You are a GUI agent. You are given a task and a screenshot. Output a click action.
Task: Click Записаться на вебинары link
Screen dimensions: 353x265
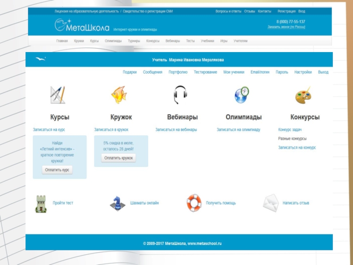click(x=176, y=129)
